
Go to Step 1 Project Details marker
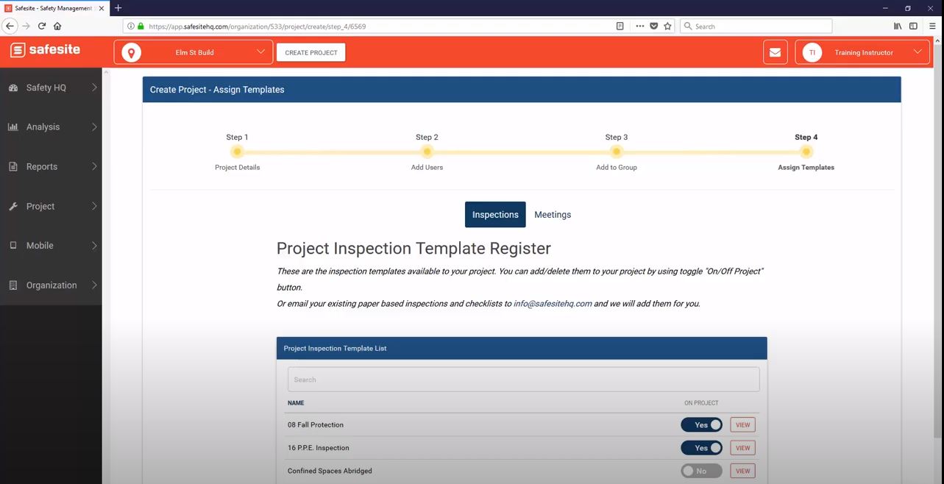tap(237, 152)
